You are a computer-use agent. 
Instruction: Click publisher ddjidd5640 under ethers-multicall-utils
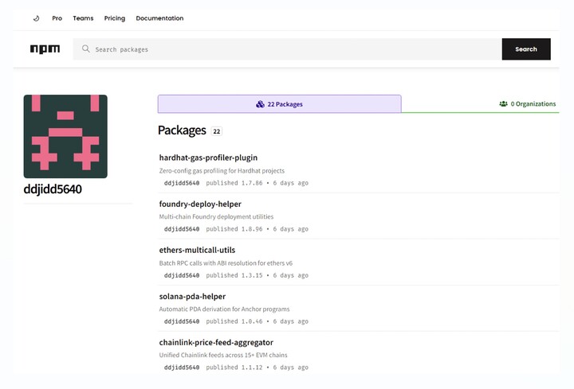point(182,275)
